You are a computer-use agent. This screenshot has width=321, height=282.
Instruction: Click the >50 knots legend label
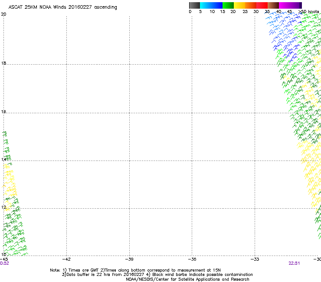[309, 12]
